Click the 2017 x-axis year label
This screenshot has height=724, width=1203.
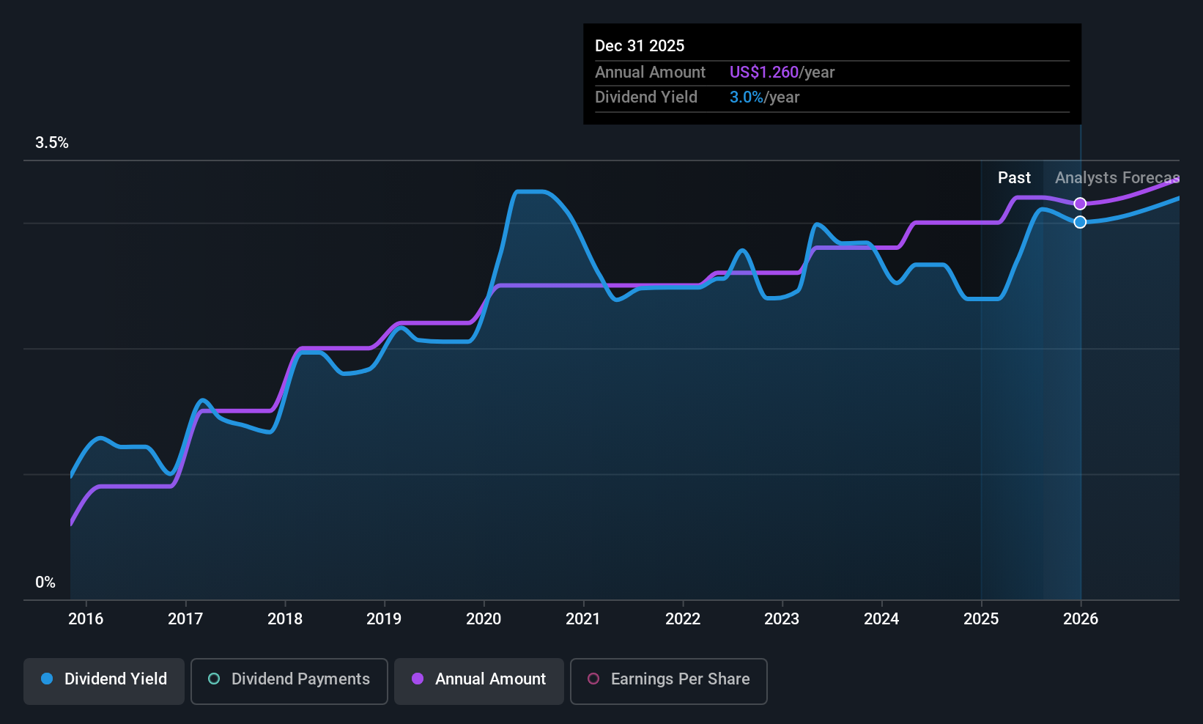pos(185,618)
